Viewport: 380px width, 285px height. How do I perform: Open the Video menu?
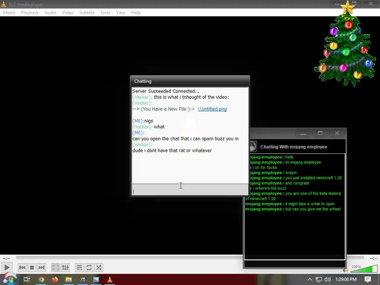pyautogui.click(x=68, y=13)
